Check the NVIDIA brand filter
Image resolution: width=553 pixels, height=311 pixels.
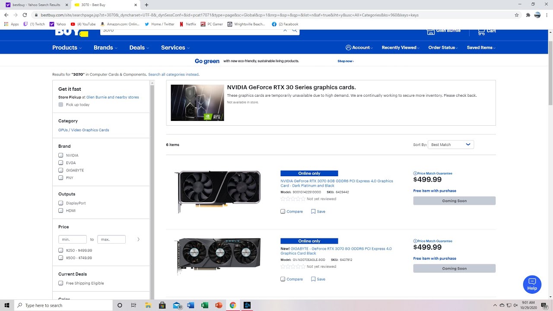60,155
